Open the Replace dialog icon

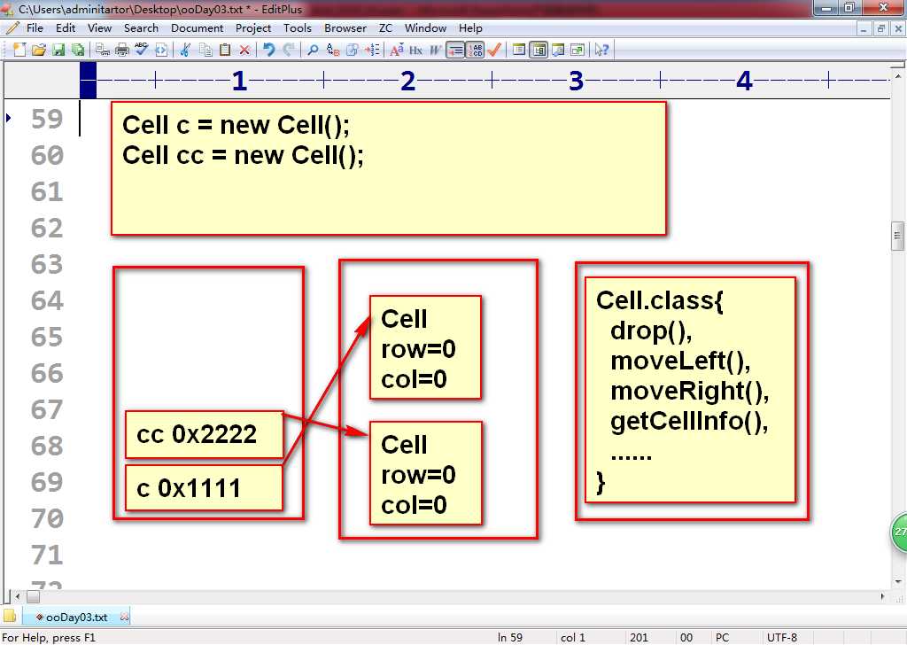coord(333,51)
